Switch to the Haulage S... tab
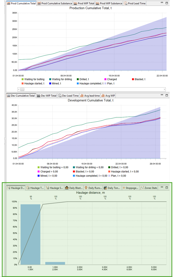This screenshot has height=277, width=173. pyautogui.click(x=54, y=188)
